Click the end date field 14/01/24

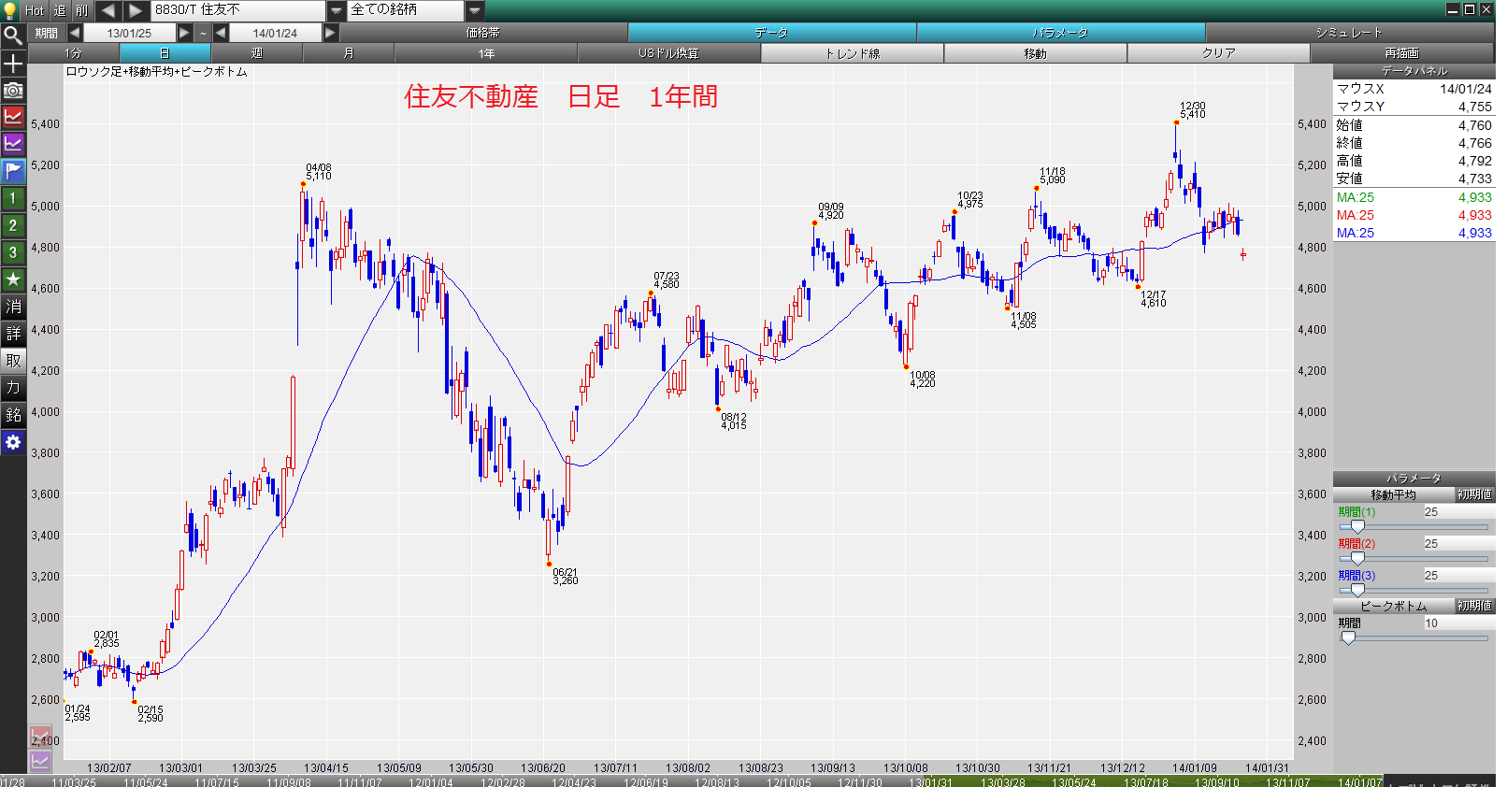(275, 33)
